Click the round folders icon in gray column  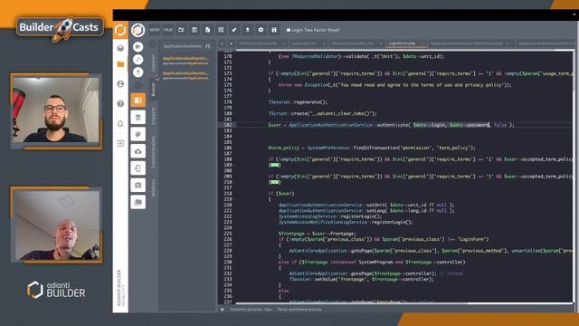[x=138, y=47]
